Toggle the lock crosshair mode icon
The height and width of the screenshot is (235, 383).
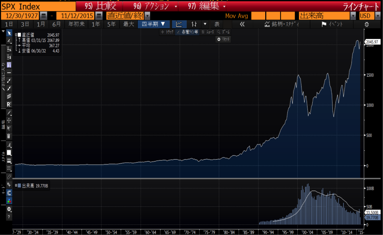[9, 185]
